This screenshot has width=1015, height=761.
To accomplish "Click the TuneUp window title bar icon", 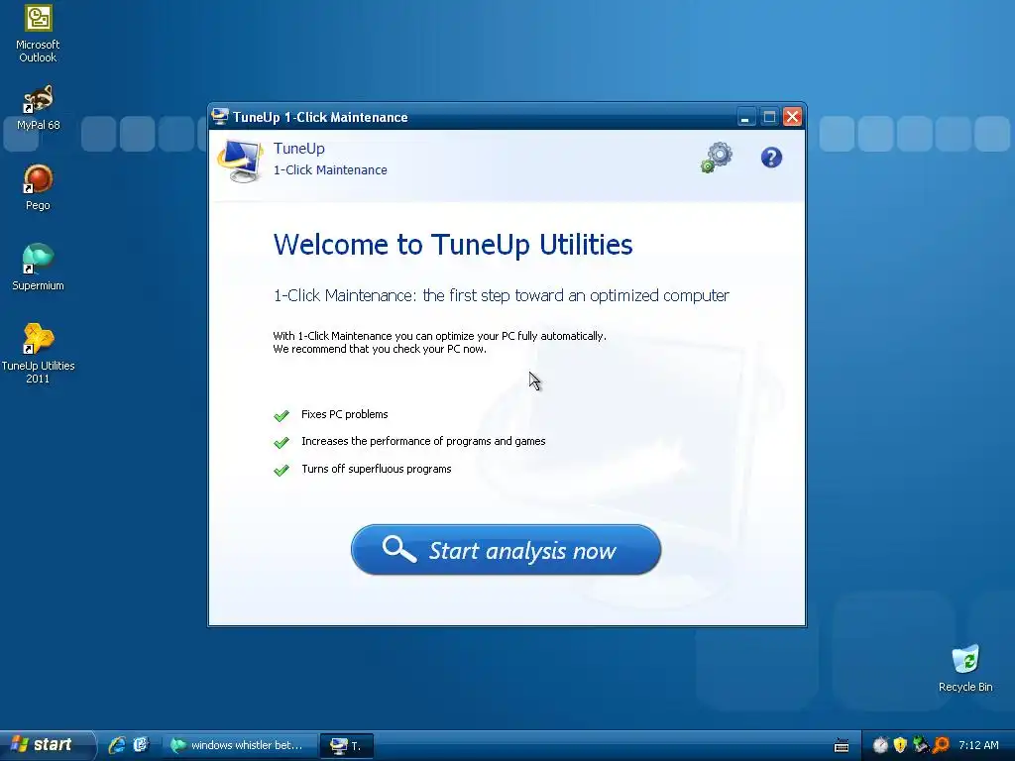I will (220, 117).
